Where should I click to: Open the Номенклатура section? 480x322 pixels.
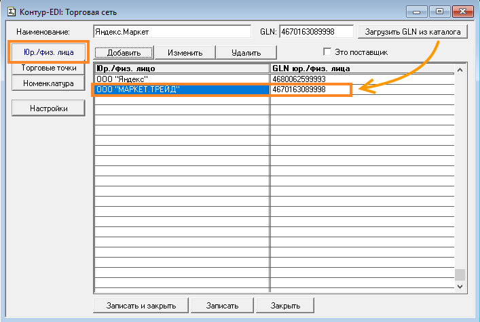(48, 83)
